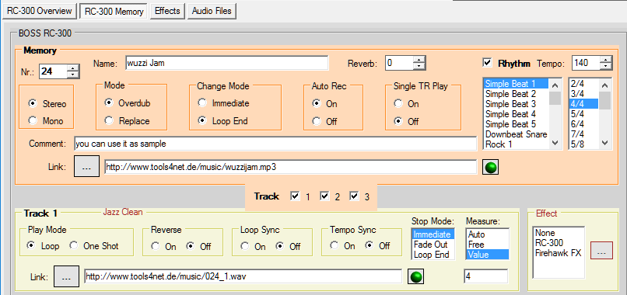Click rhythm pattern list scroll-down arrow

[x=555, y=143]
